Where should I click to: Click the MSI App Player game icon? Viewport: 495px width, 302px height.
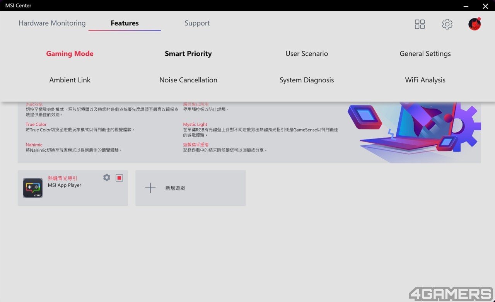pyautogui.click(x=33, y=188)
